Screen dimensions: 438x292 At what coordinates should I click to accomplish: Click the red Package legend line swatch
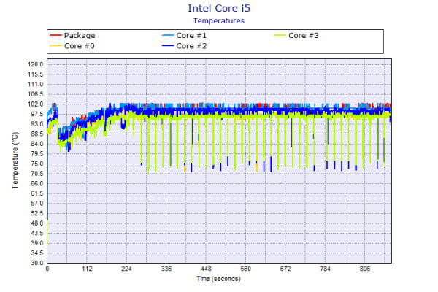55,35
